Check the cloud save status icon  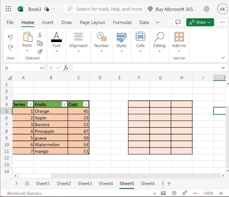coord(46,9)
